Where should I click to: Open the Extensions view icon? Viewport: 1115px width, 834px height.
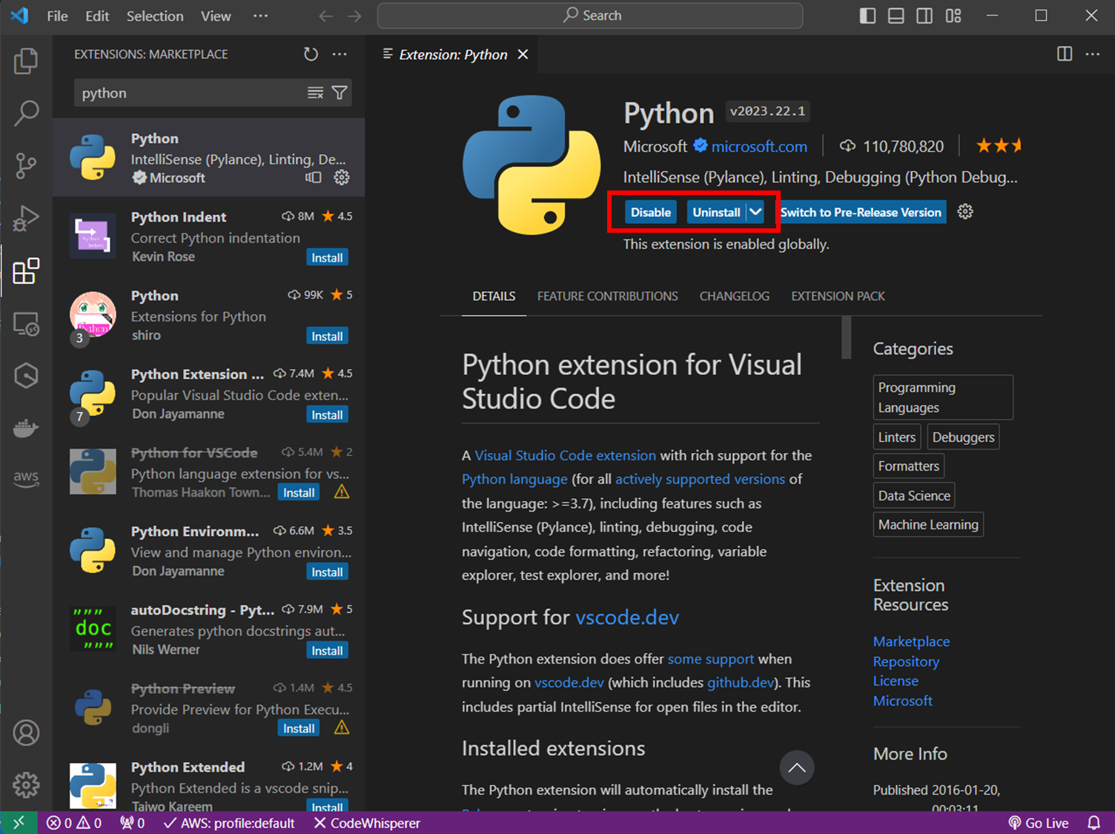click(x=26, y=271)
